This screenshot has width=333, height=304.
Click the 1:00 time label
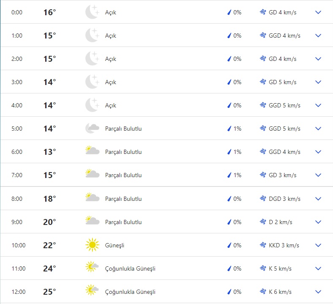(17, 36)
